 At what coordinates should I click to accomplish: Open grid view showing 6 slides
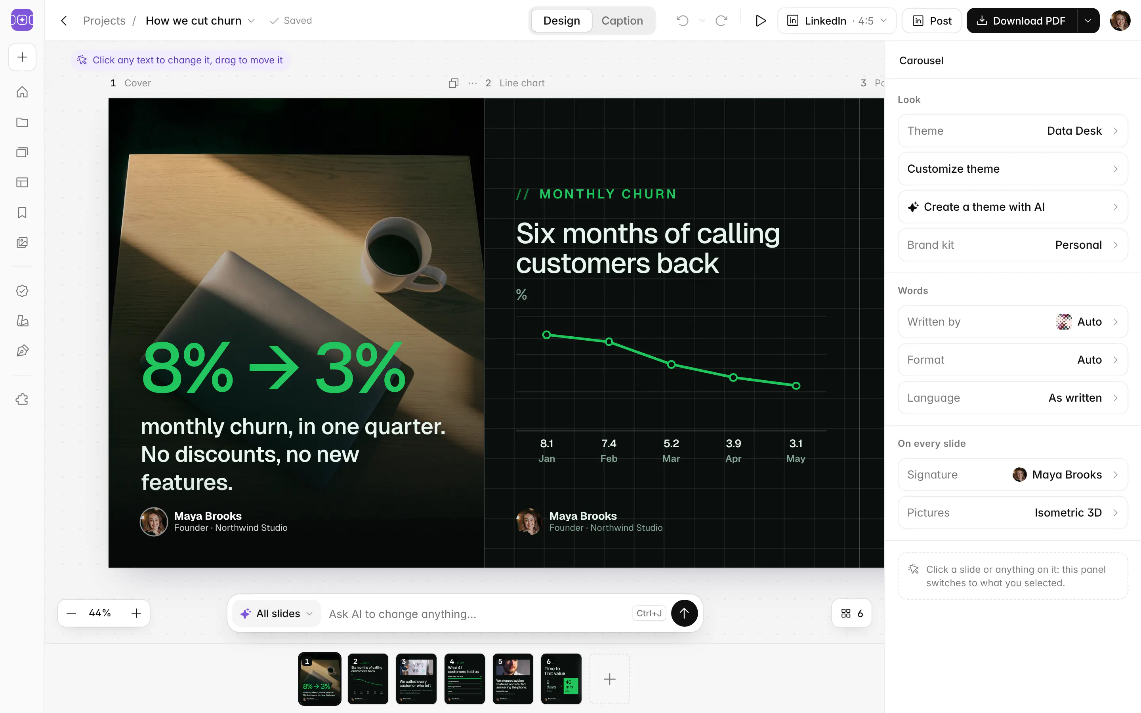click(x=852, y=613)
